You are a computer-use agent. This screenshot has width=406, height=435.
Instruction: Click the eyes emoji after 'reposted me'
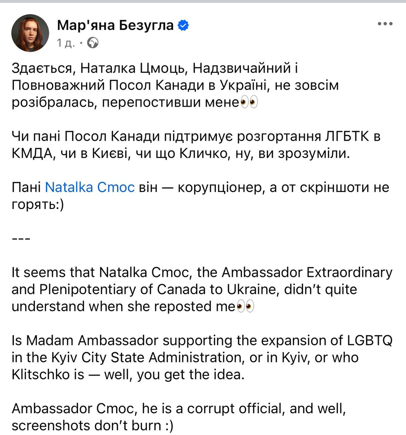pos(245,307)
